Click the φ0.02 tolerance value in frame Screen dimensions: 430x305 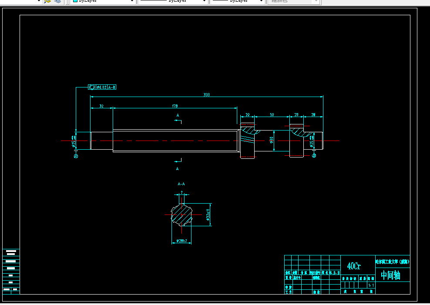click(x=101, y=87)
